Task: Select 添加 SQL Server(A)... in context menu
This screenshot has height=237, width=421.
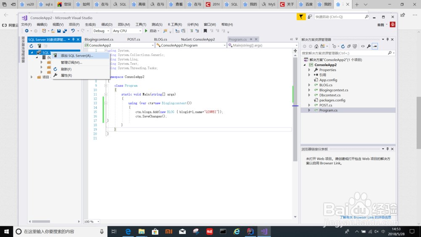Action: pyautogui.click(x=80, y=56)
